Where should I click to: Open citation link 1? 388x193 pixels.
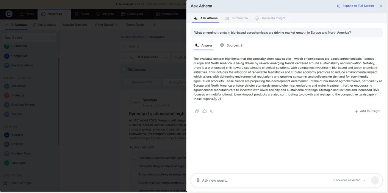pyautogui.click(x=215, y=99)
